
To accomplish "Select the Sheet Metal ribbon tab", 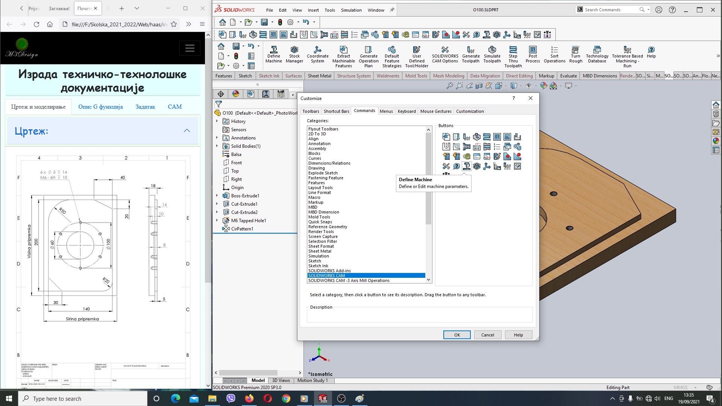I will (319, 76).
